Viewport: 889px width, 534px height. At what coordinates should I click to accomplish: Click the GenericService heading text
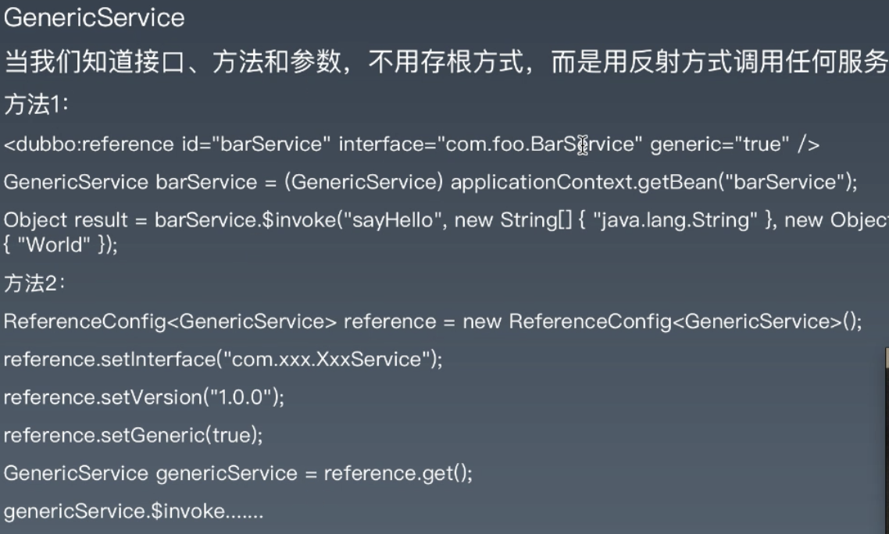[94, 18]
